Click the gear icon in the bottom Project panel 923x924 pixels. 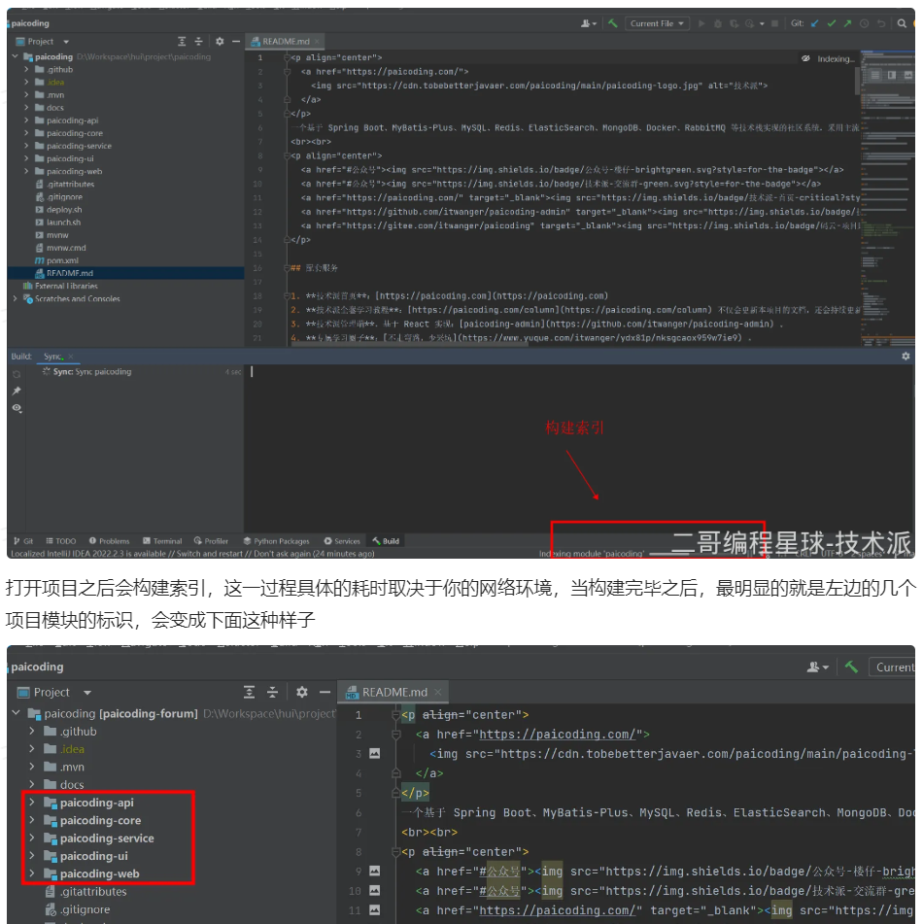point(302,692)
